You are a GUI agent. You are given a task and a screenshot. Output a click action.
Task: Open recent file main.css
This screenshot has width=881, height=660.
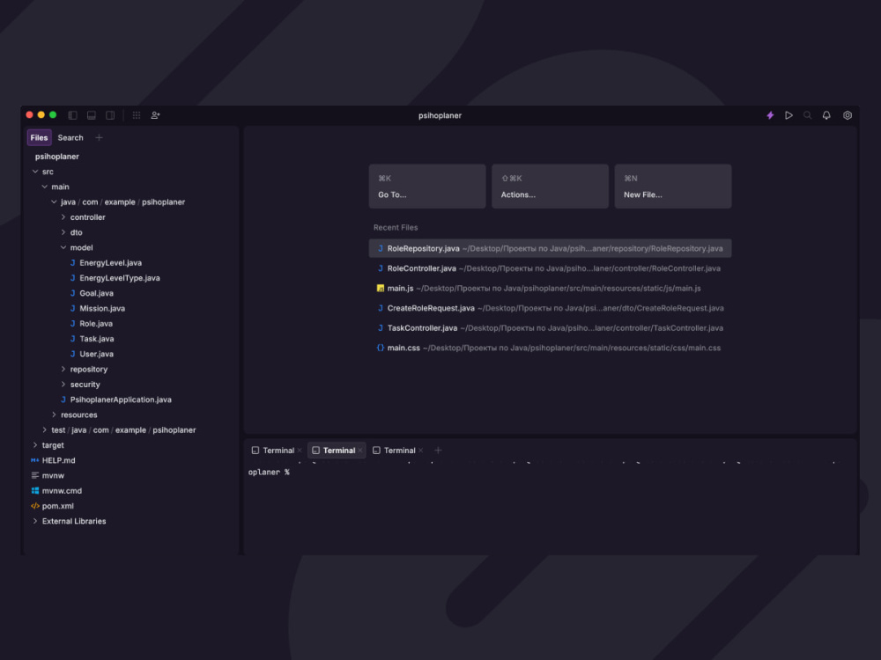(550, 348)
